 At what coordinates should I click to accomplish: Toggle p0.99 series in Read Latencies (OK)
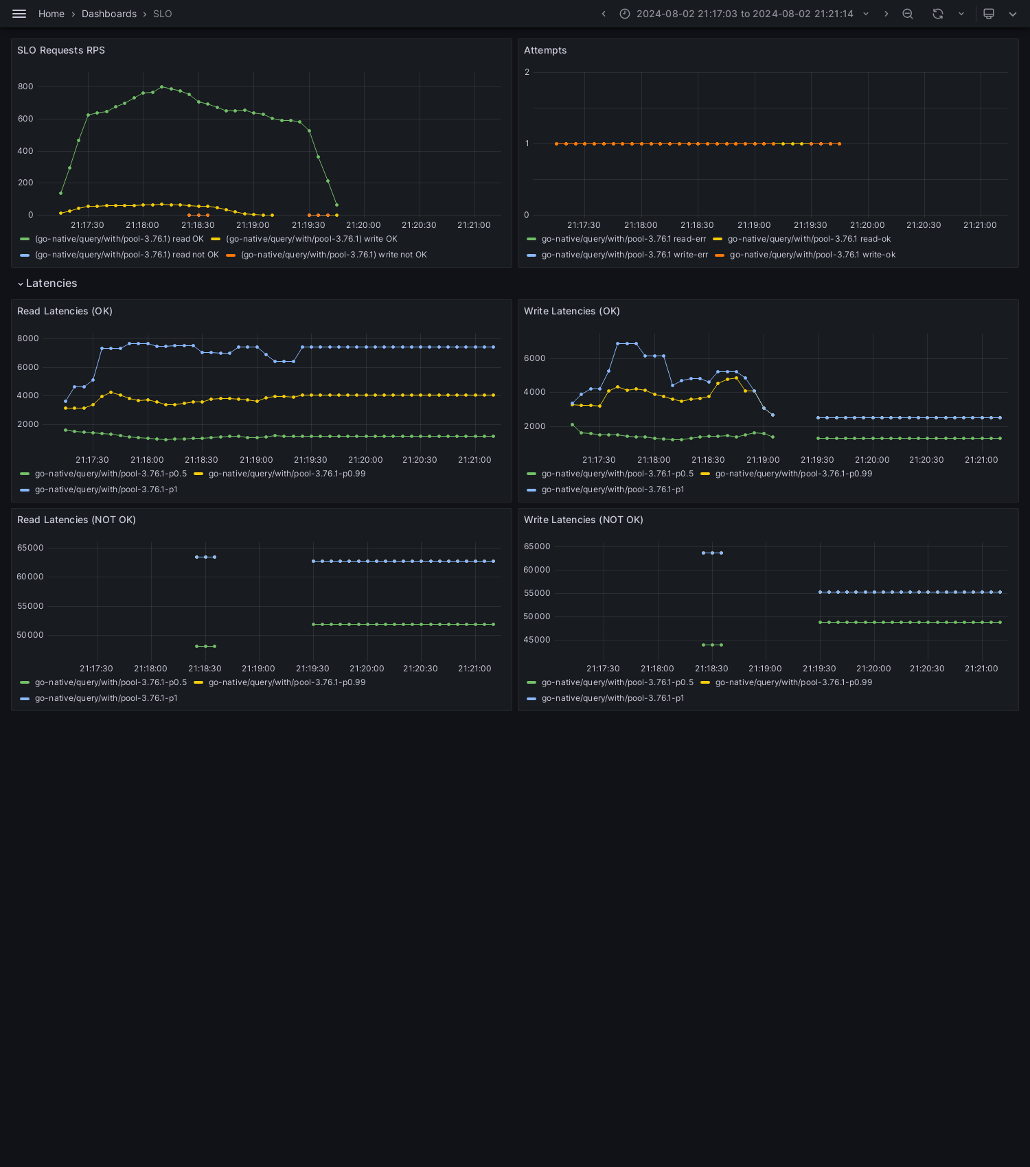pyautogui.click(x=287, y=474)
